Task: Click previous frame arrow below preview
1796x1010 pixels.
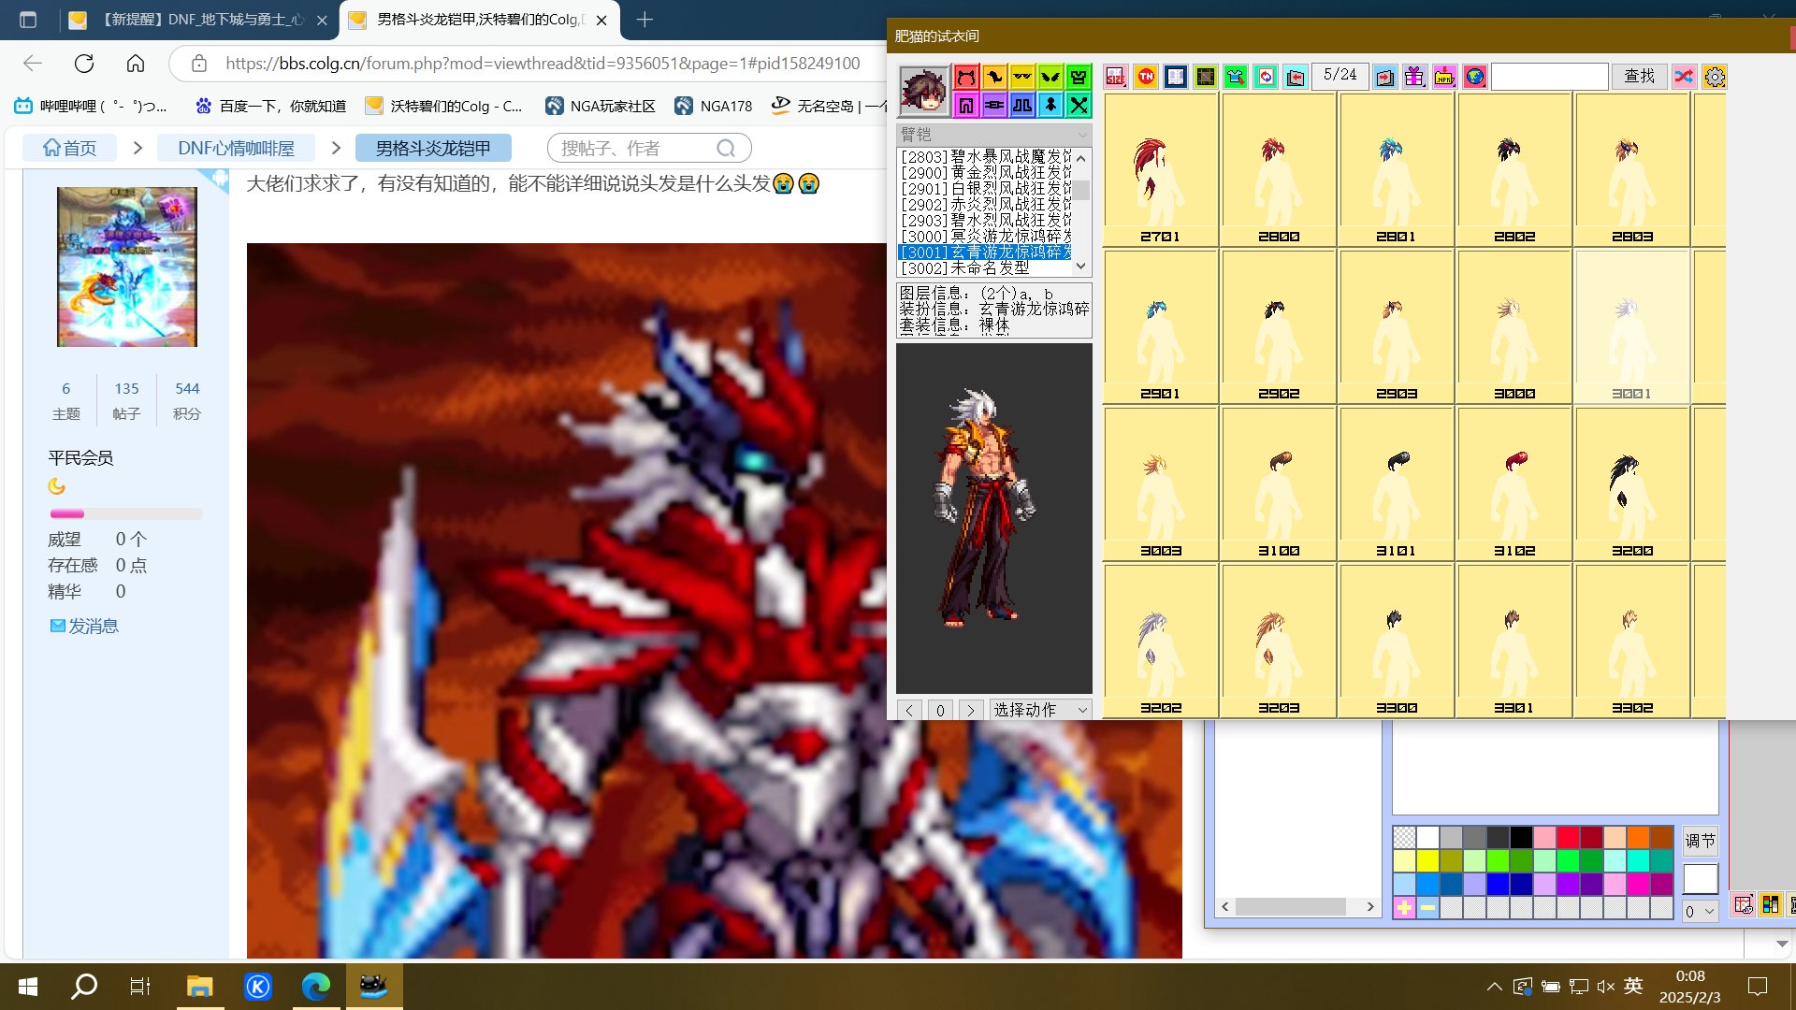Action: coord(909,710)
